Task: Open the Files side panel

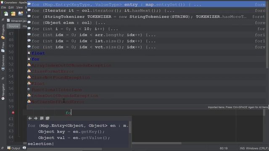Action: [x=3, y=47]
